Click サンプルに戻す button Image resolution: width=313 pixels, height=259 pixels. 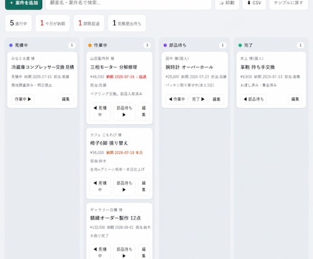pyautogui.click(x=289, y=3)
